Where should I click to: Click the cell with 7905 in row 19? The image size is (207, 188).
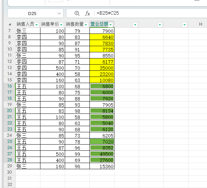[x=102, y=105]
